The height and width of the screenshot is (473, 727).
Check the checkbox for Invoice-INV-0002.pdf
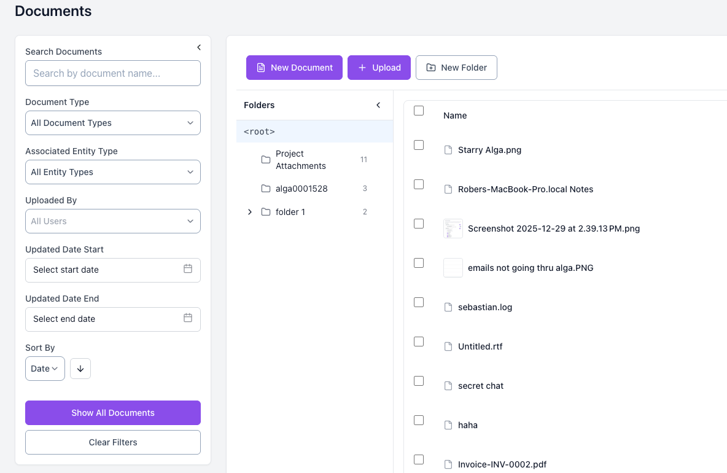coord(419,459)
